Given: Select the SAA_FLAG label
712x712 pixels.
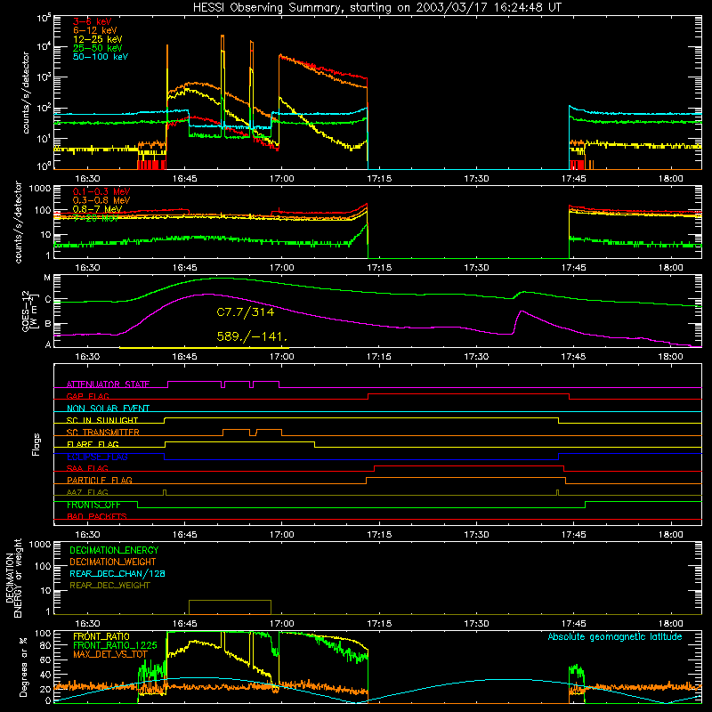Looking at the screenshot, I should (87, 468).
